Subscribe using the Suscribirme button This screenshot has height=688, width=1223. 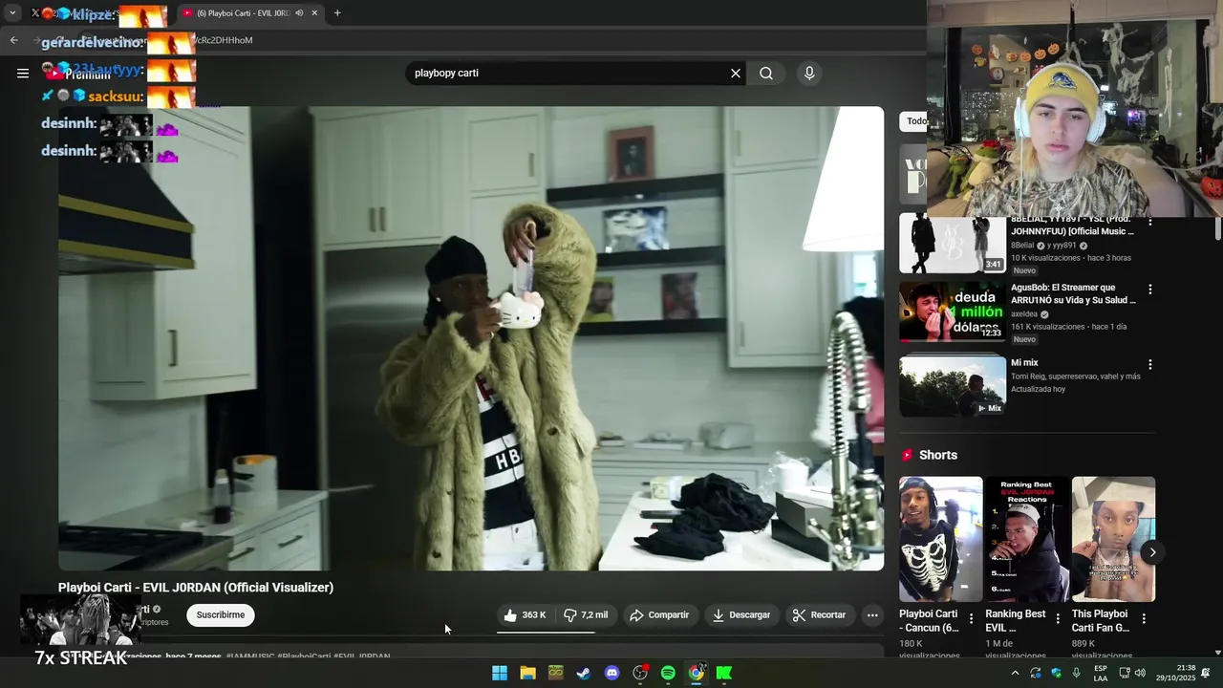(x=221, y=615)
